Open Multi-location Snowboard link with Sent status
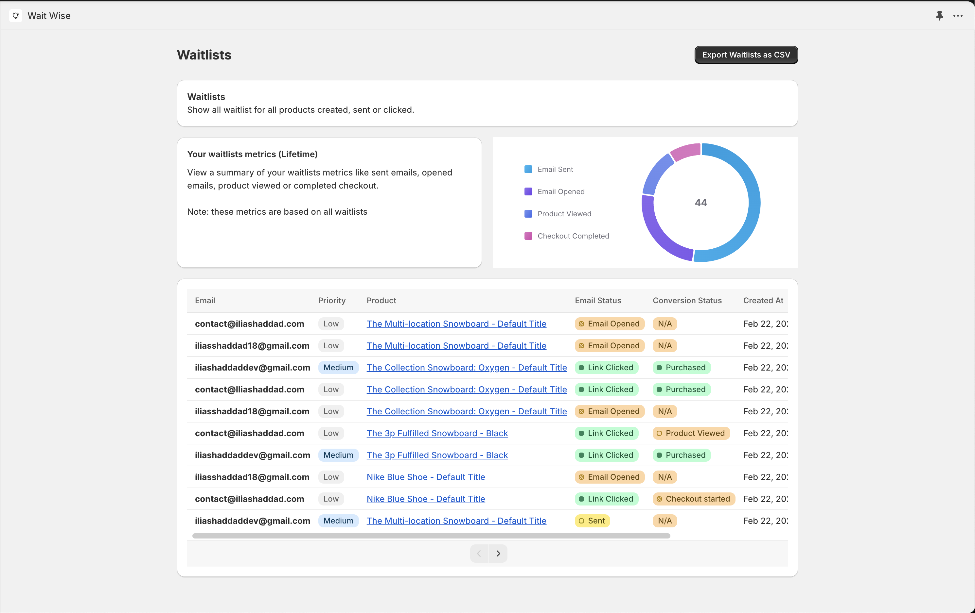This screenshot has height=613, width=975. coord(456,521)
